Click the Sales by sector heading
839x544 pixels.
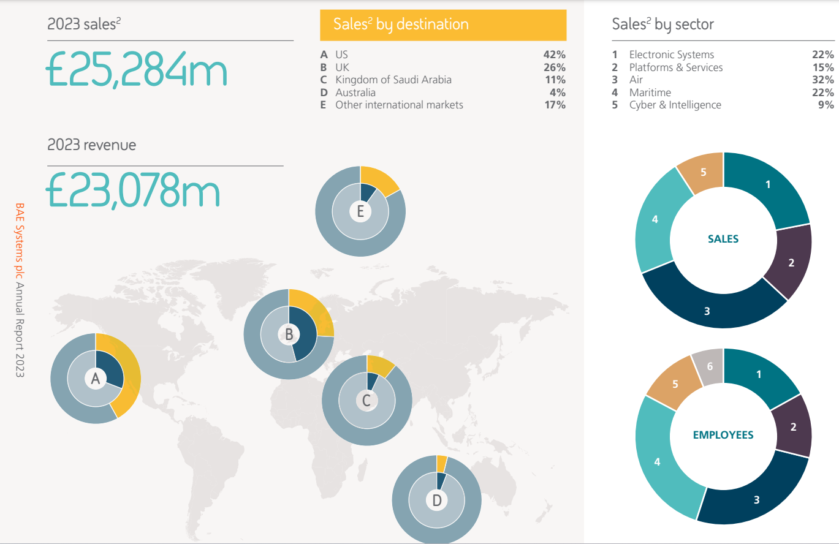pos(662,25)
